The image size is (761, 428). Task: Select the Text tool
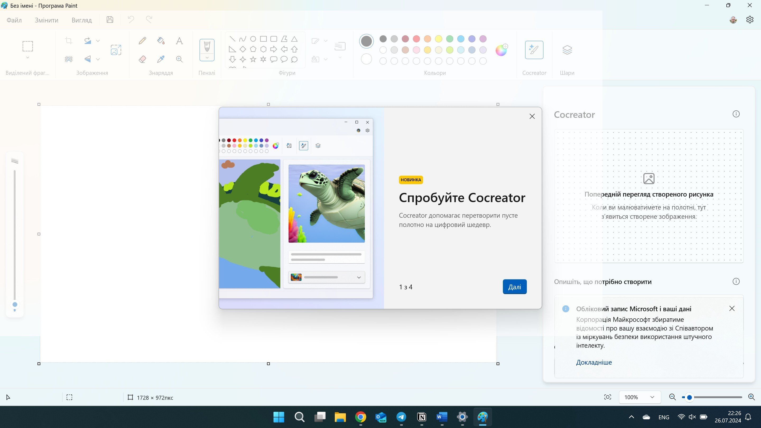point(179,40)
